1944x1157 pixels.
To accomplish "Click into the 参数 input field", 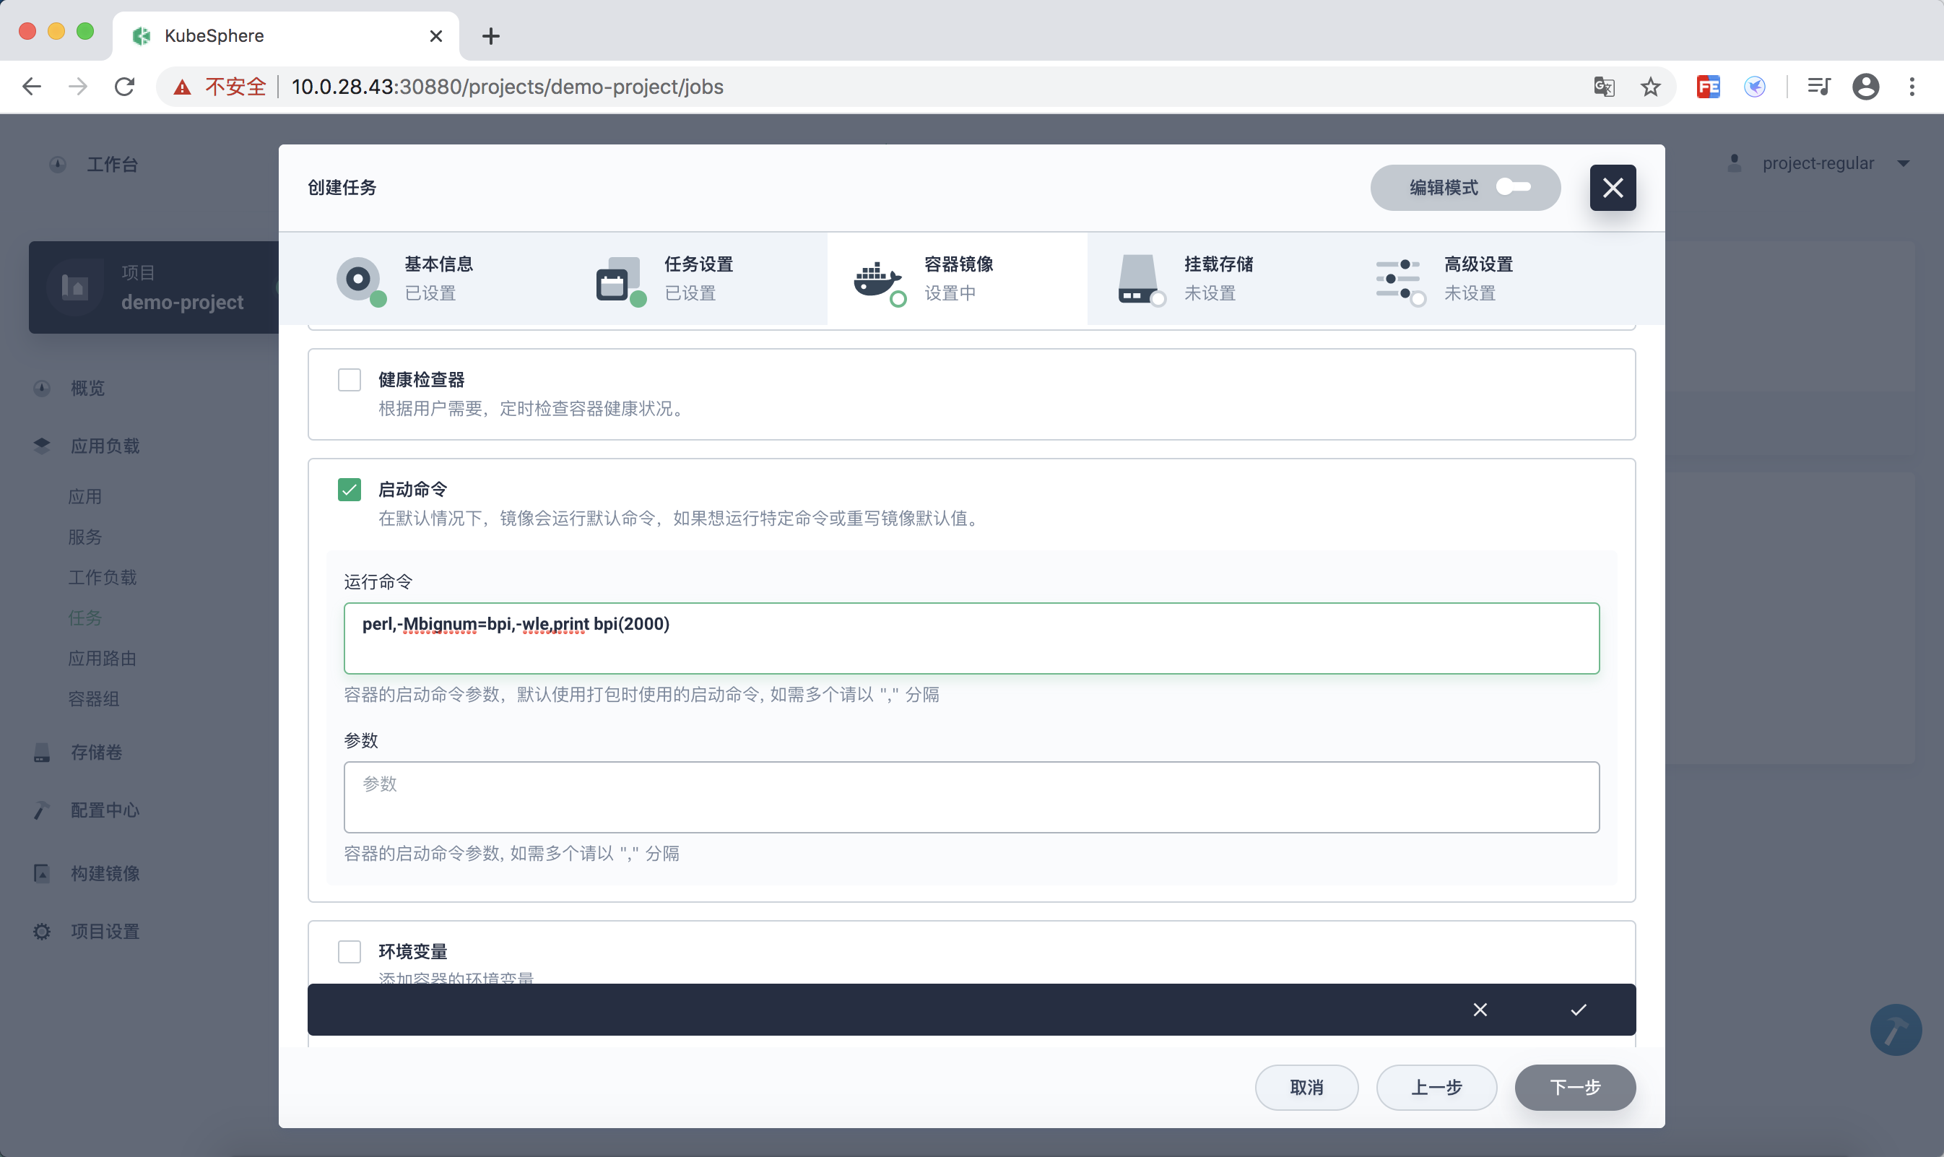I will 971,797.
